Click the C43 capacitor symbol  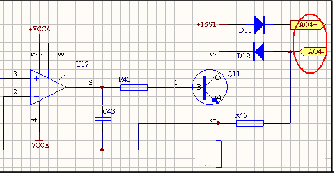tap(102, 119)
